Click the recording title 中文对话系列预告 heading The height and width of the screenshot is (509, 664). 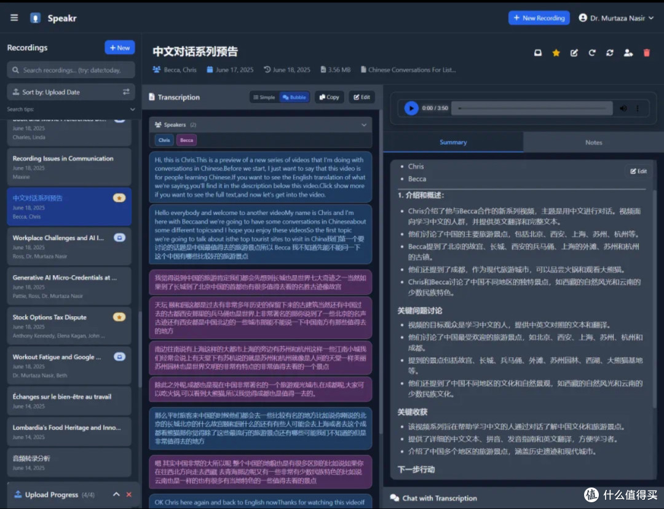coord(196,52)
